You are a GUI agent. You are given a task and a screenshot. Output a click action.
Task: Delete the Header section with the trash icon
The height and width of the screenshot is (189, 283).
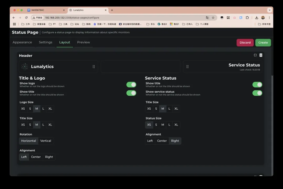pos(261,55)
